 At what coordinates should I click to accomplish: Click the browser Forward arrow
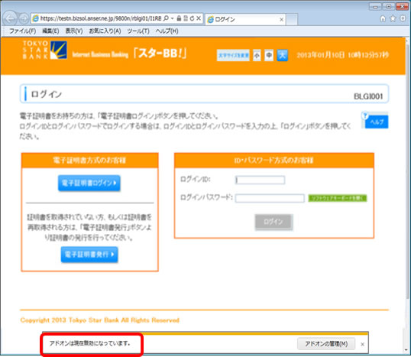pyautogui.click(x=24, y=18)
